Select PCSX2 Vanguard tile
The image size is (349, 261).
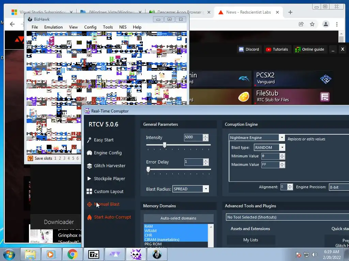click(293, 79)
